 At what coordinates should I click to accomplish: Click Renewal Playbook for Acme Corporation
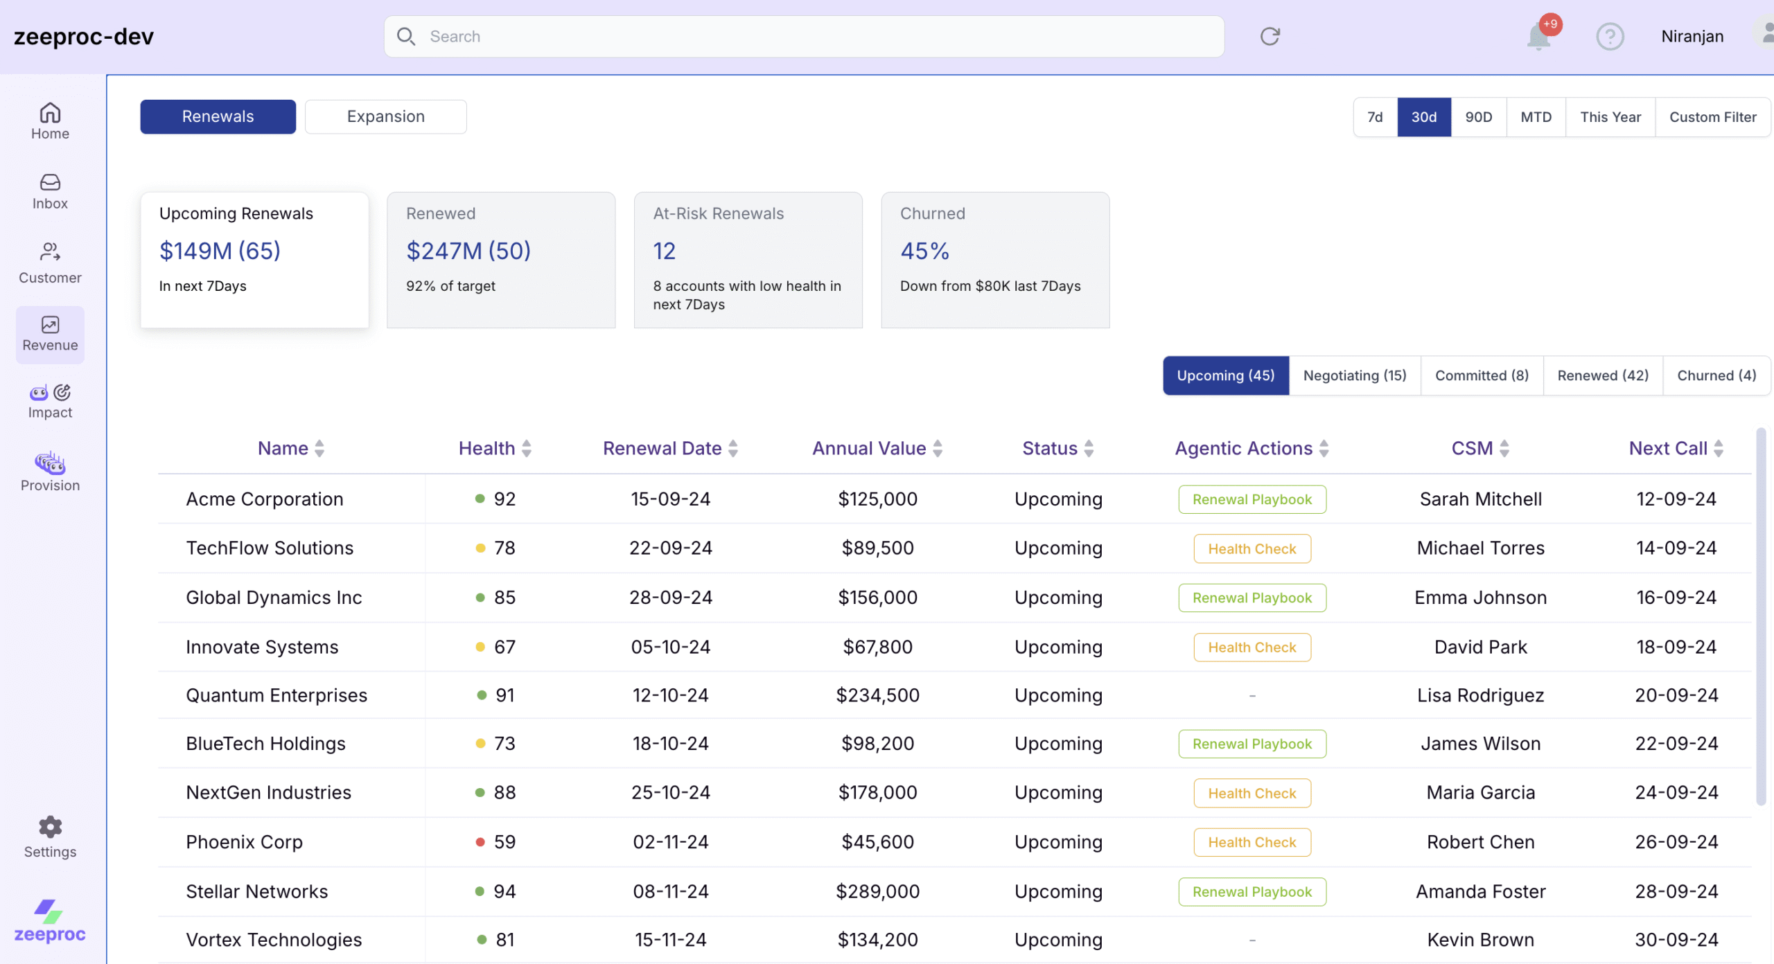(1252, 499)
